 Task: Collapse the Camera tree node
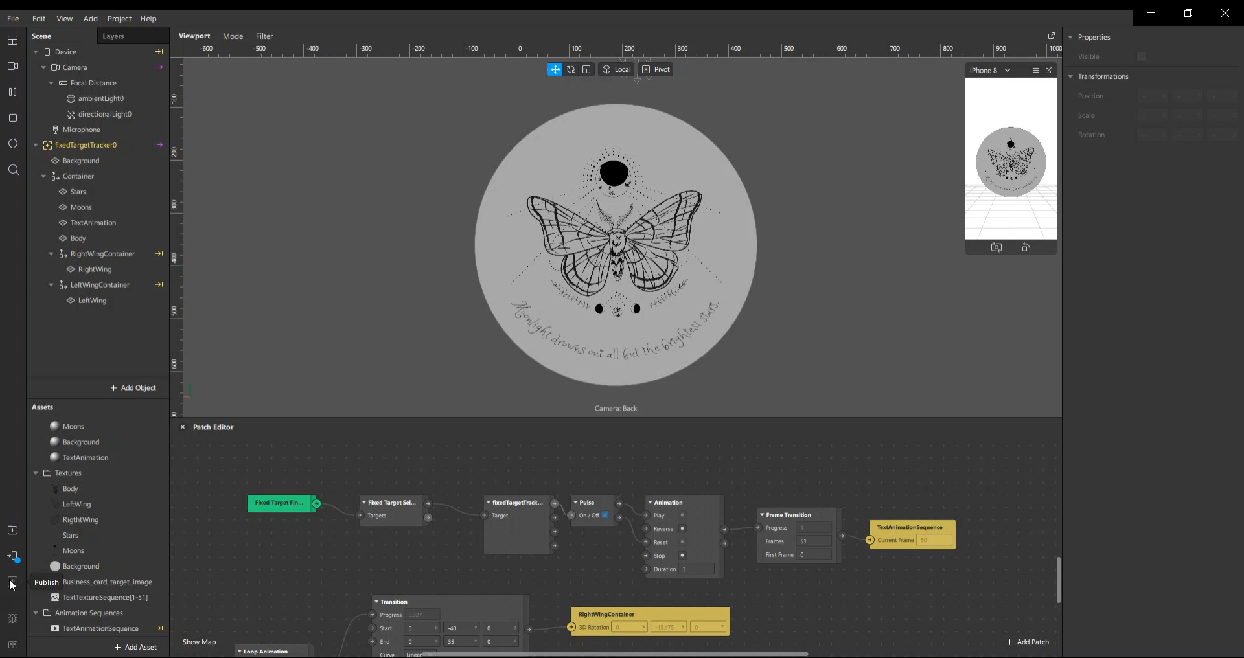[x=43, y=67]
